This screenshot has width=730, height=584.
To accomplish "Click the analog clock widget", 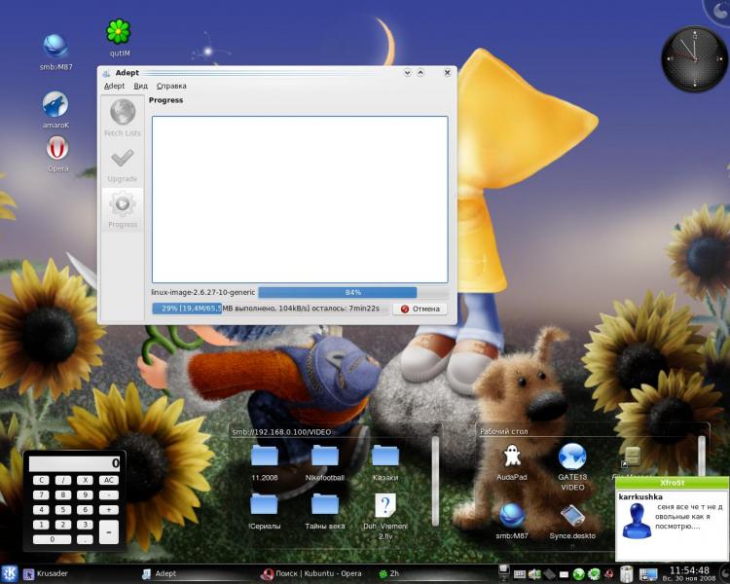I will tap(695, 58).
